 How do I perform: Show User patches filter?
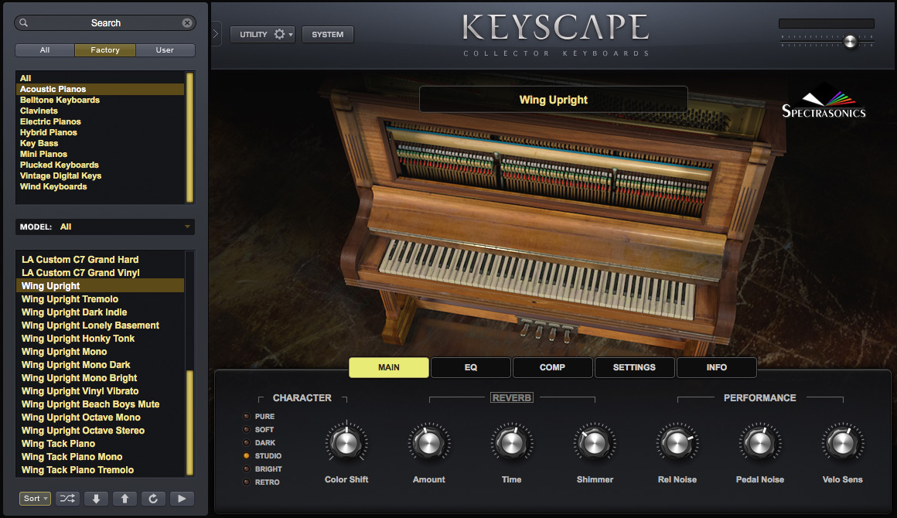coord(165,50)
